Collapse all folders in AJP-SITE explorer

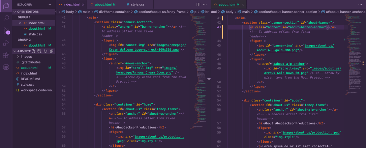[51, 51]
